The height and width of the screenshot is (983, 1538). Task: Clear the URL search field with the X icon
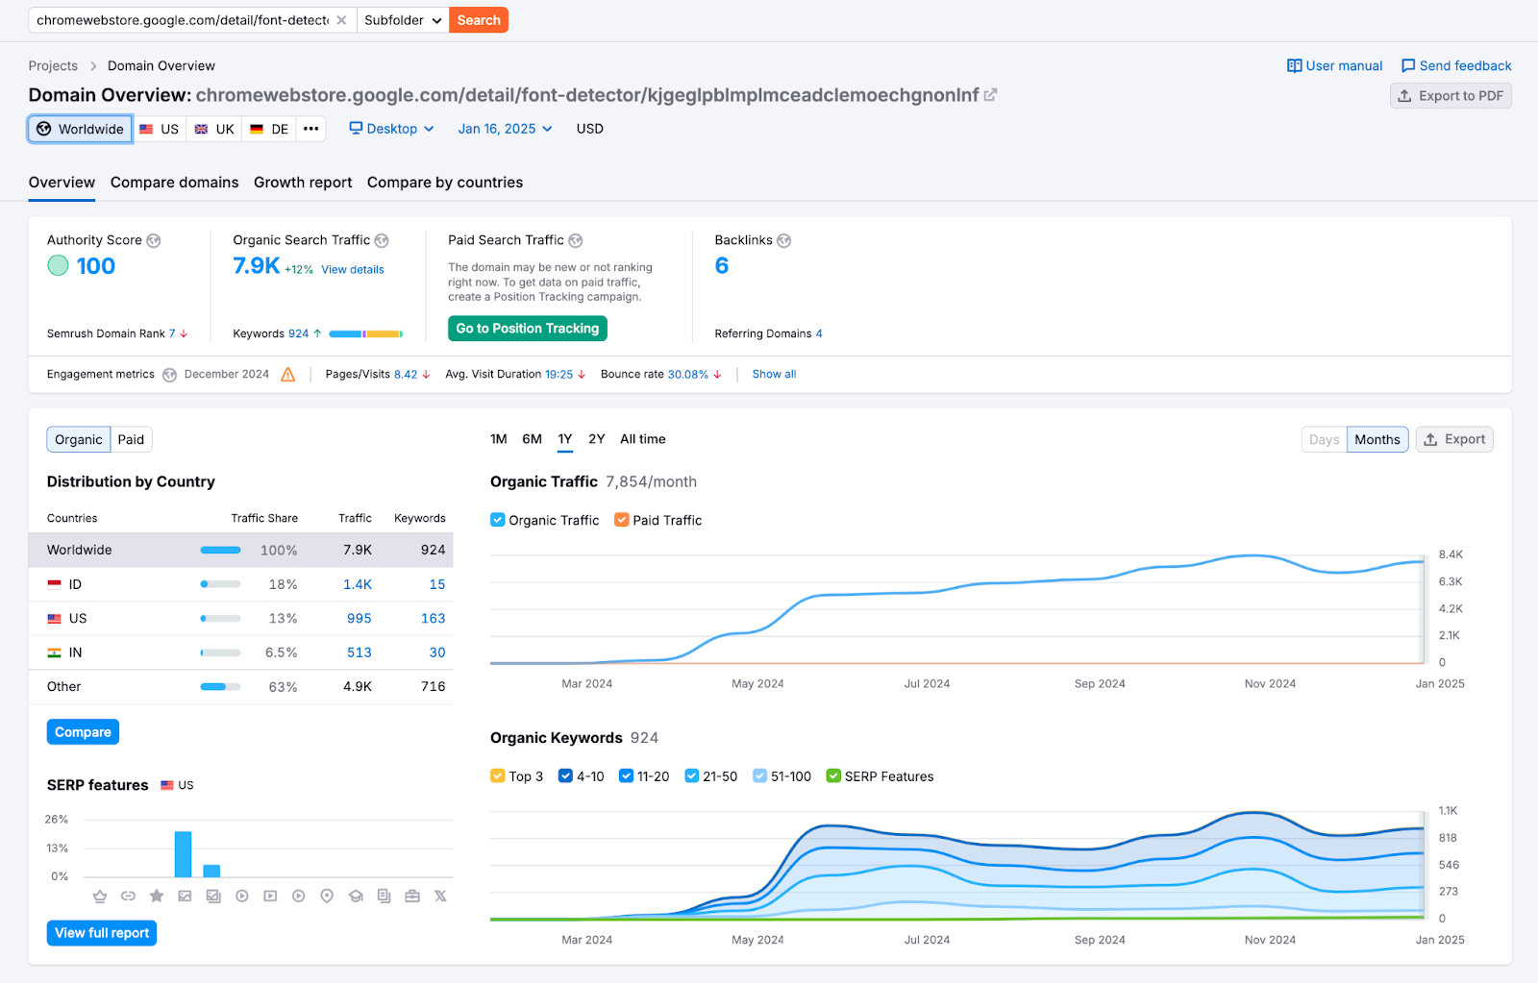(341, 20)
